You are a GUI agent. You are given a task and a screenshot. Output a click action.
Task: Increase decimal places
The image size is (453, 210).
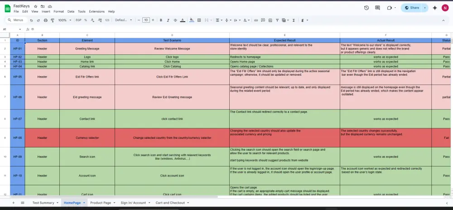(100, 20)
